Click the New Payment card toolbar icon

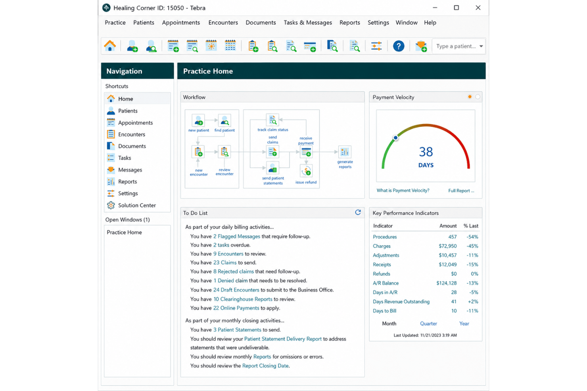310,46
